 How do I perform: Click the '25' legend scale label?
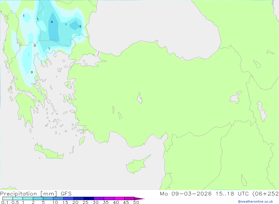(85, 202)
